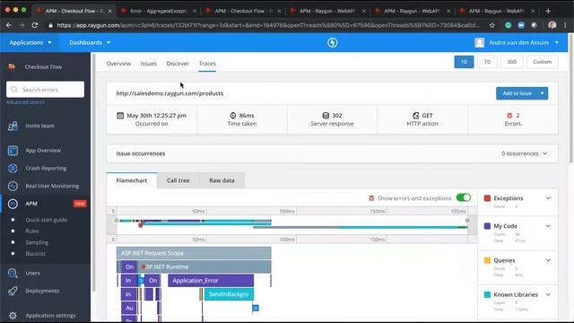
Task: Open Application settings gear icon
Action: coord(13,315)
